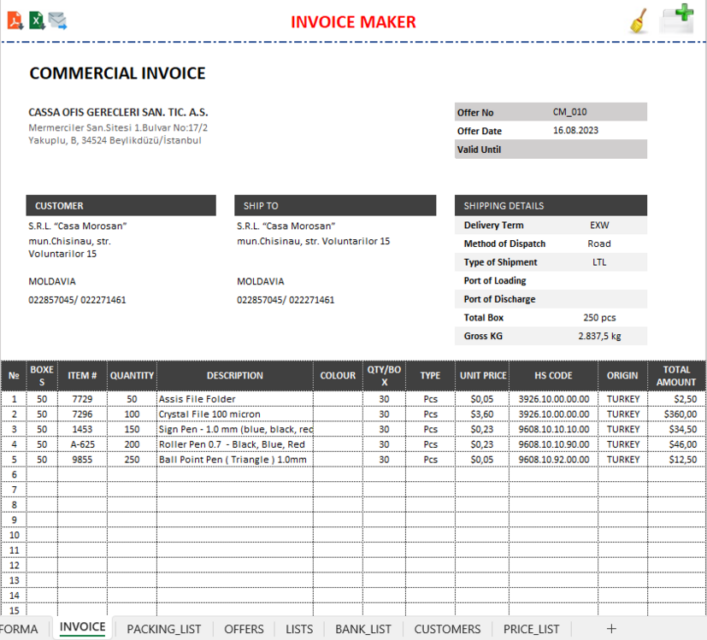The width and height of the screenshot is (707, 640).
Task: Select unit price $3,60 cell
Action: pos(482,414)
